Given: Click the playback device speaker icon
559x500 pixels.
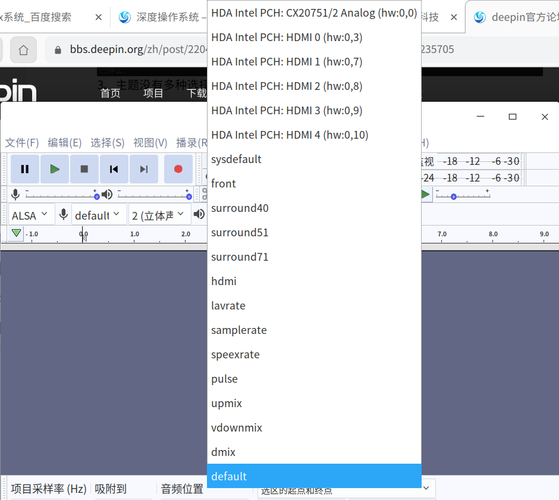Looking at the screenshot, I should 199,214.
